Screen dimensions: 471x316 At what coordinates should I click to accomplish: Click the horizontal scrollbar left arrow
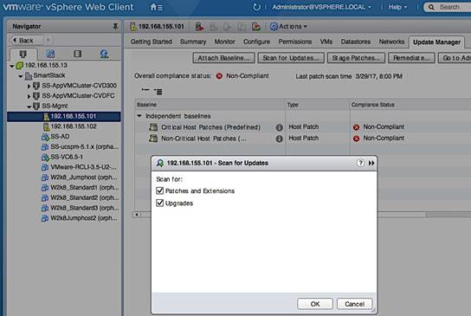coord(137,215)
